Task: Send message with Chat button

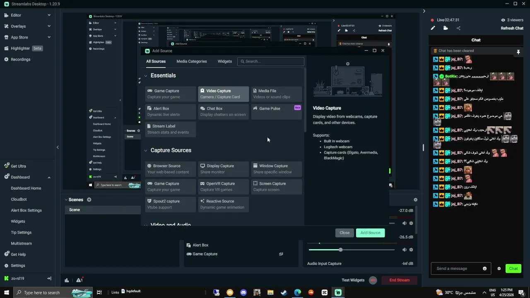Action: [x=513, y=269]
